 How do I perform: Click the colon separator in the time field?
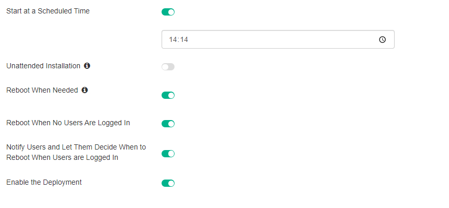(x=178, y=39)
